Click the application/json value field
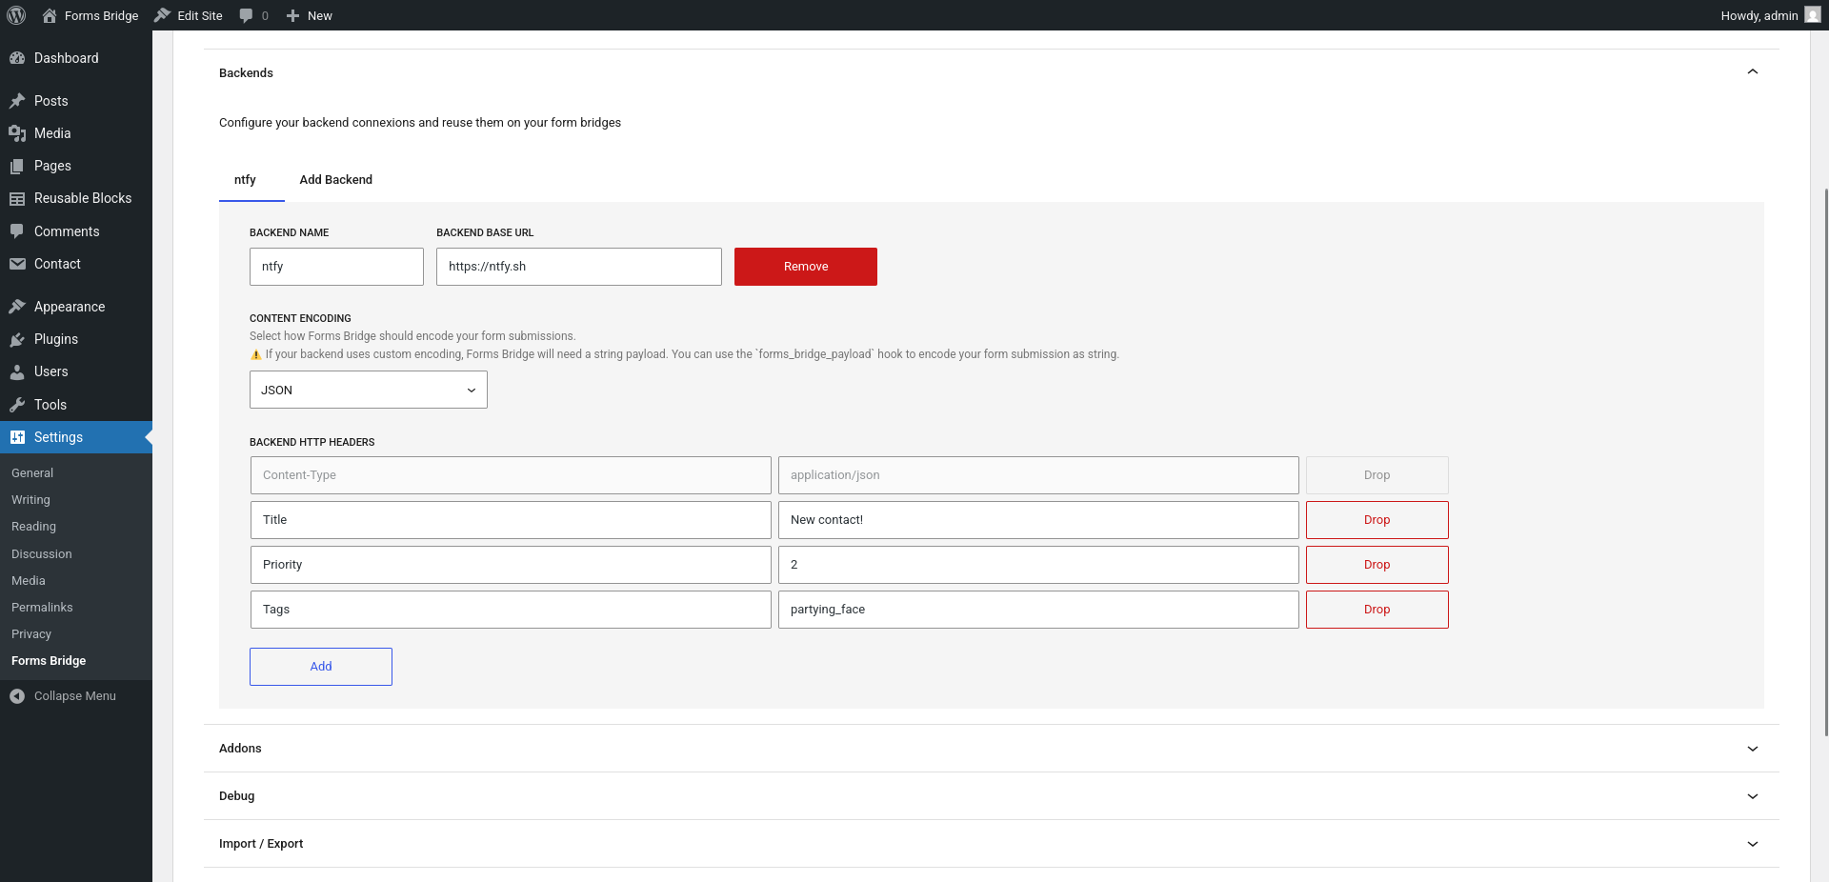The width and height of the screenshot is (1829, 882). click(x=1038, y=475)
